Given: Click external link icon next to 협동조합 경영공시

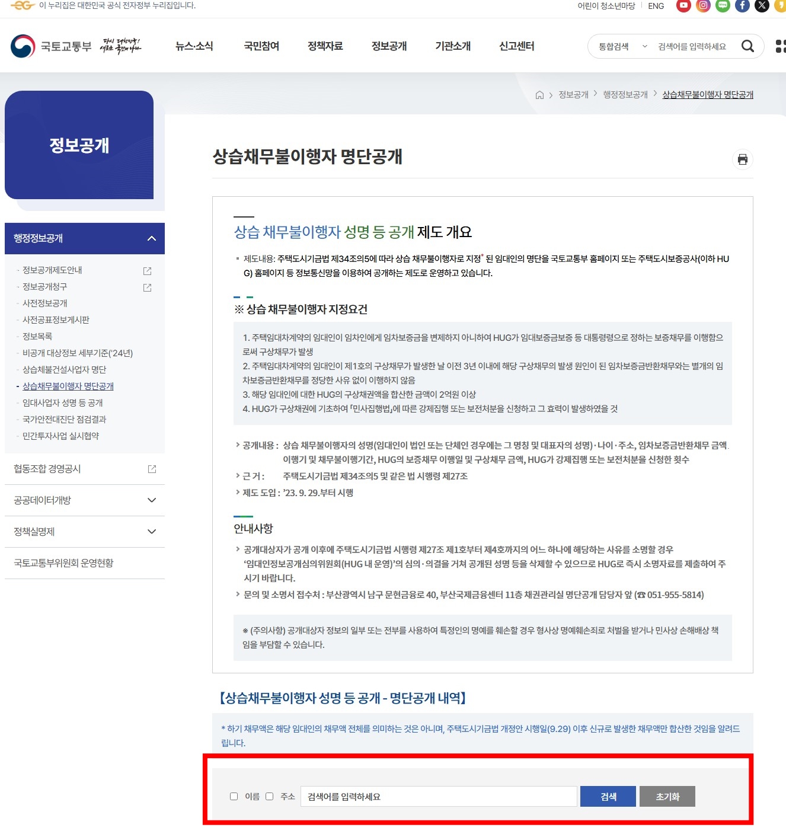Looking at the screenshot, I should pos(152,469).
